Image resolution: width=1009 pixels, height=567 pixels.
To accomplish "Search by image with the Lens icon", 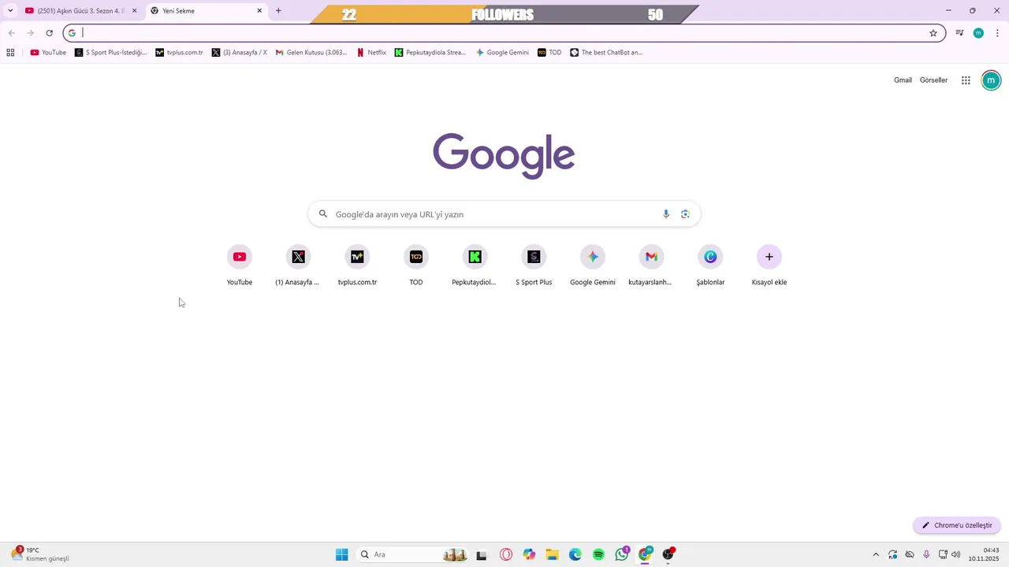I will coord(685,214).
